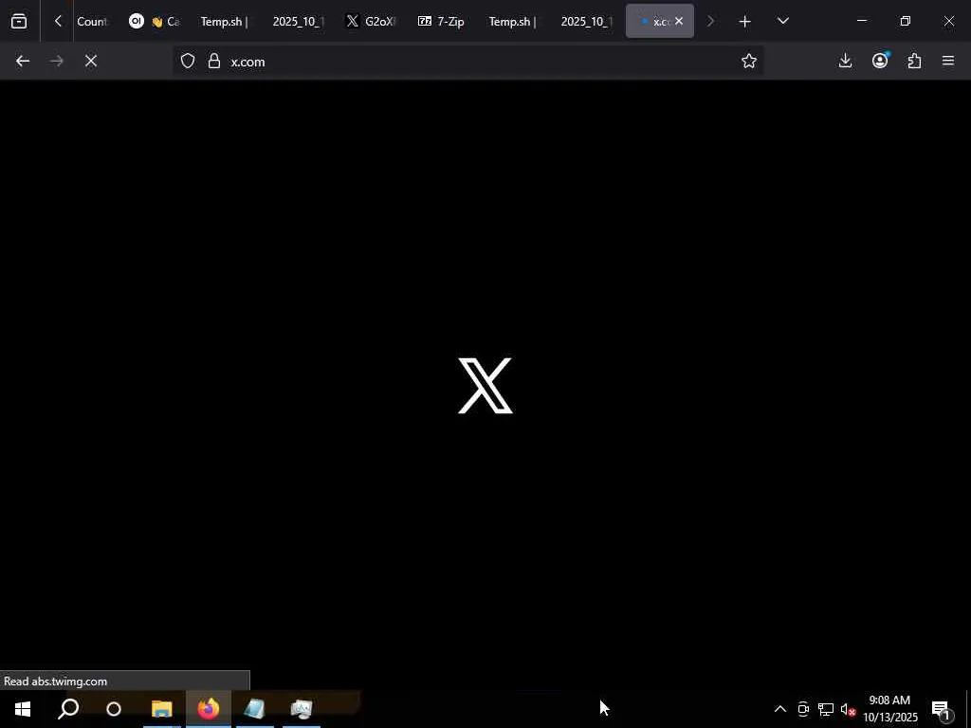Open Windows taskbar search

[x=68, y=709]
